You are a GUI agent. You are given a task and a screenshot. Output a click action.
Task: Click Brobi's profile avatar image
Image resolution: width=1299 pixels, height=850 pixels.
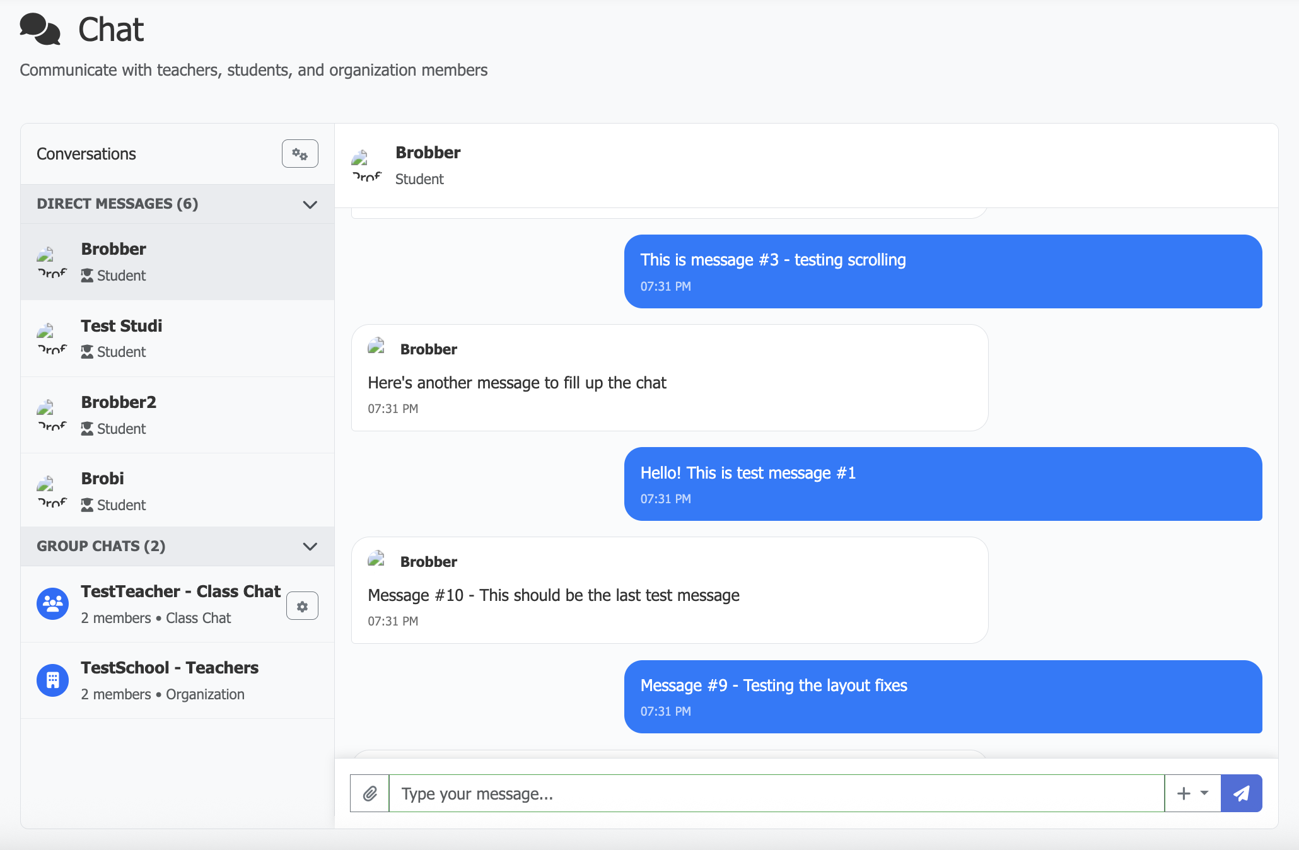point(52,492)
